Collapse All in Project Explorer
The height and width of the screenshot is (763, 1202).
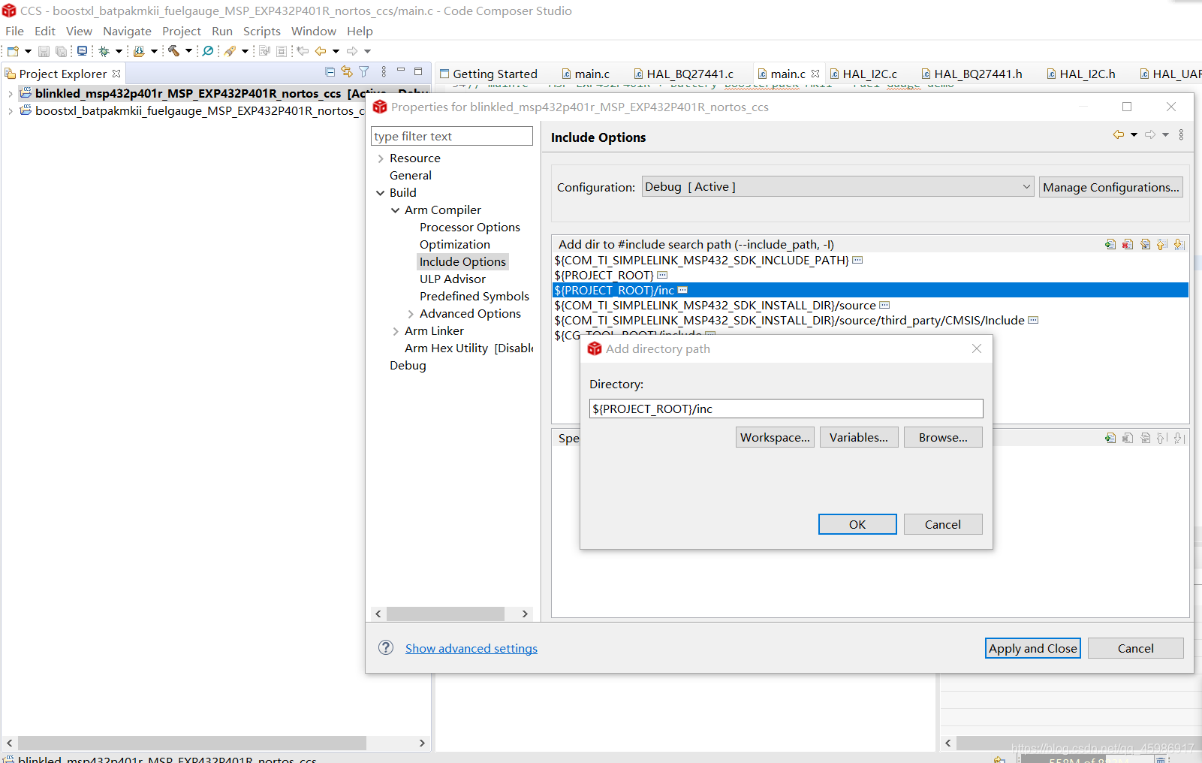(x=330, y=71)
